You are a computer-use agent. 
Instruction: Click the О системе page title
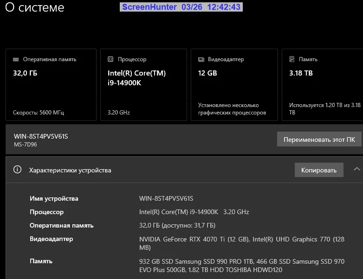click(34, 8)
